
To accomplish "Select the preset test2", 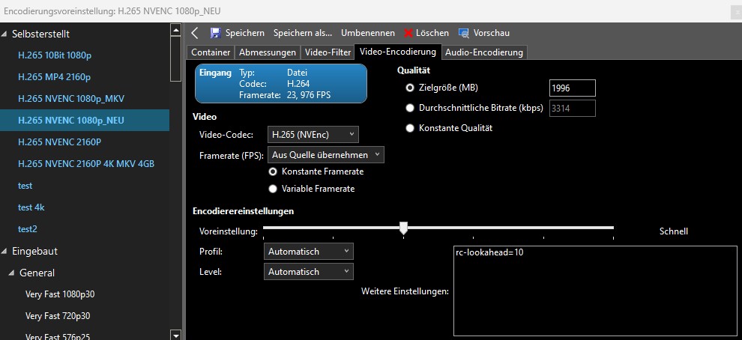I will 28,229.
